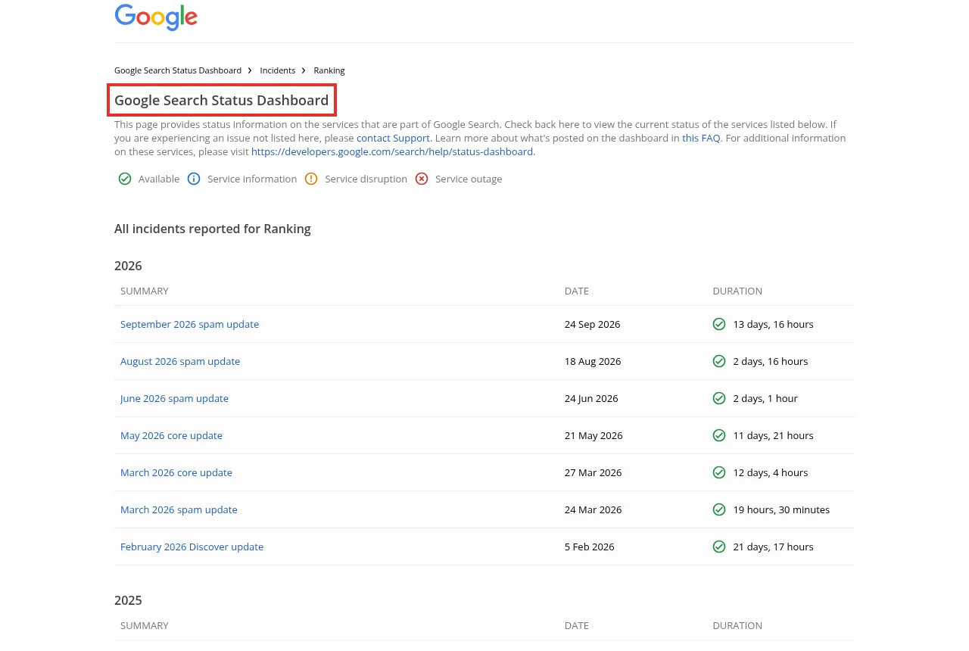Open June 2026 spam update incident
The image size is (969, 651).
coord(174,398)
